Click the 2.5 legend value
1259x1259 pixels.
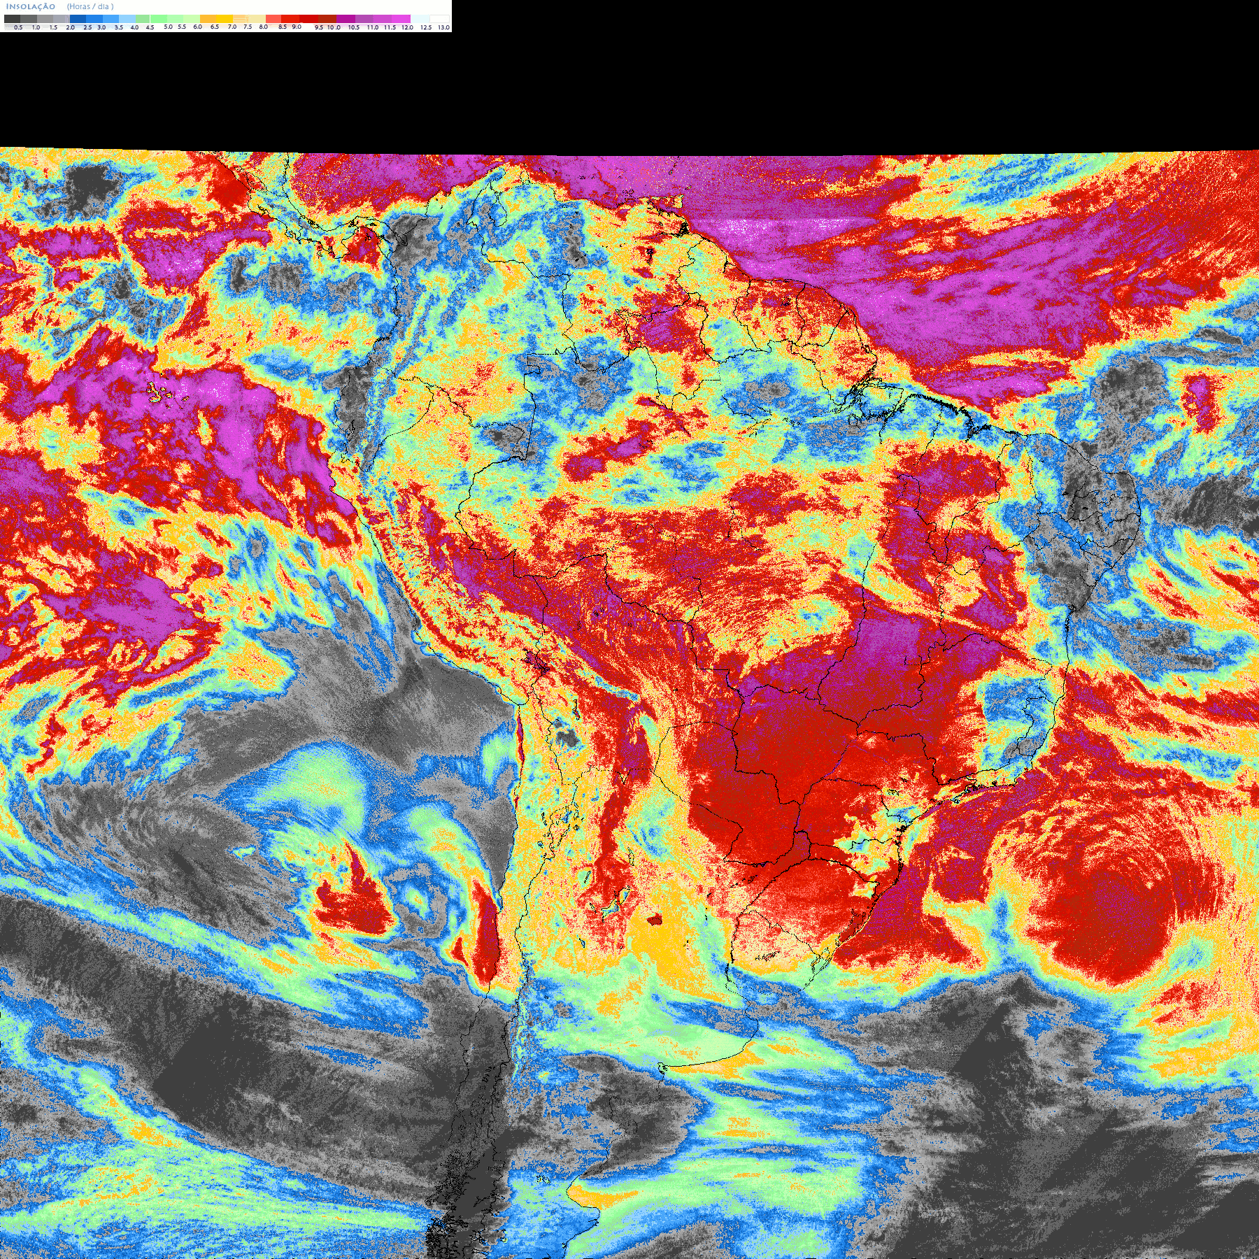pos(87,27)
